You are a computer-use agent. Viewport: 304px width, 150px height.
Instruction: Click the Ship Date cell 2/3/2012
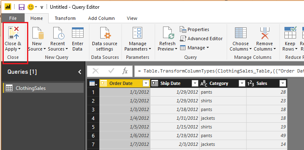[175, 144]
